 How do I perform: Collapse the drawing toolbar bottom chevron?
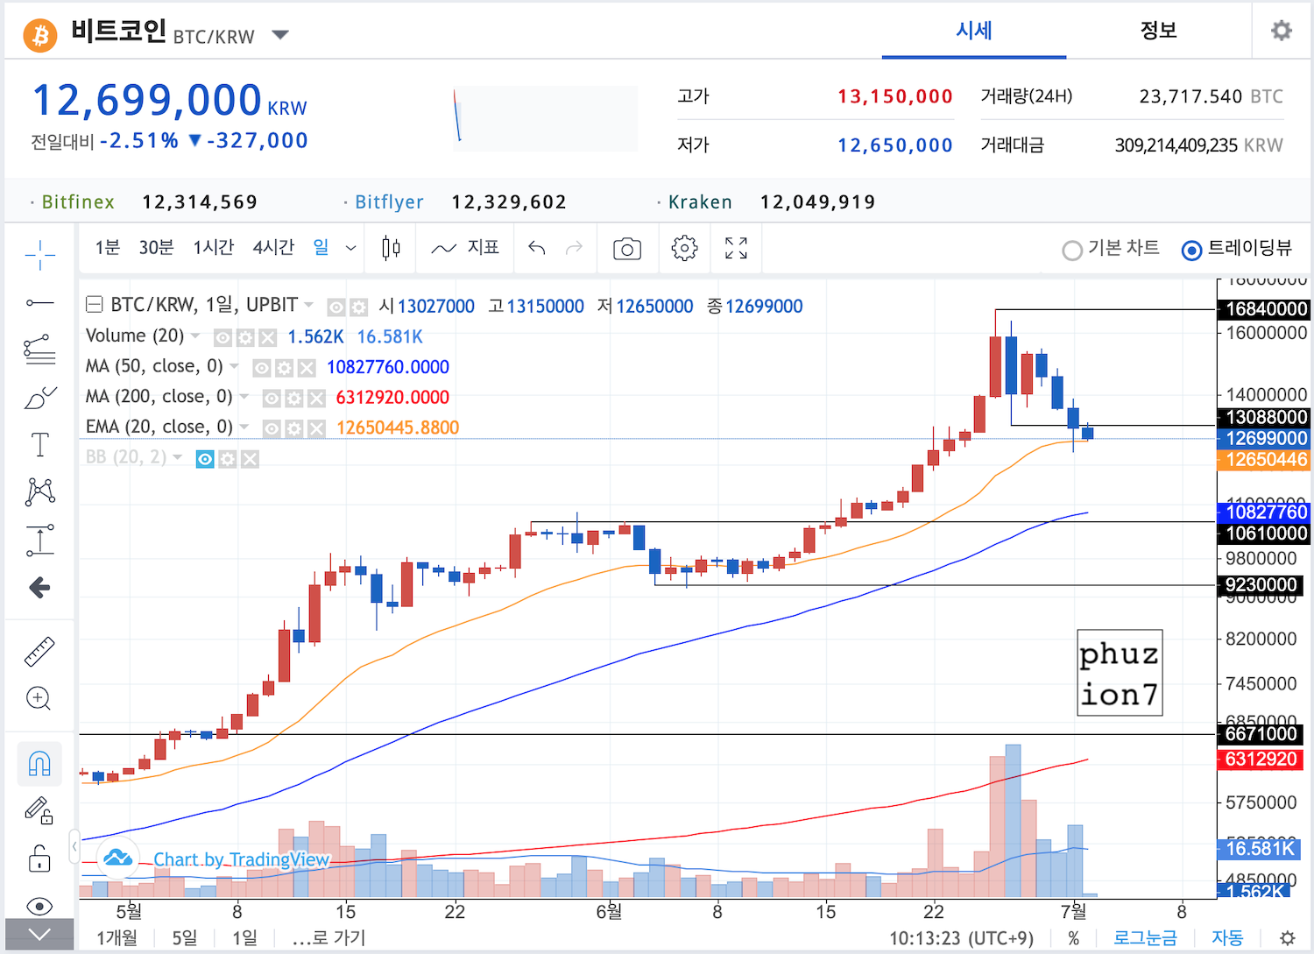(39, 934)
